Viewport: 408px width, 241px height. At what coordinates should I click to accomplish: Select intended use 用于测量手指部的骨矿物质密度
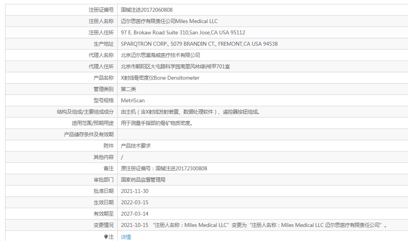pyautogui.click(x=157, y=123)
